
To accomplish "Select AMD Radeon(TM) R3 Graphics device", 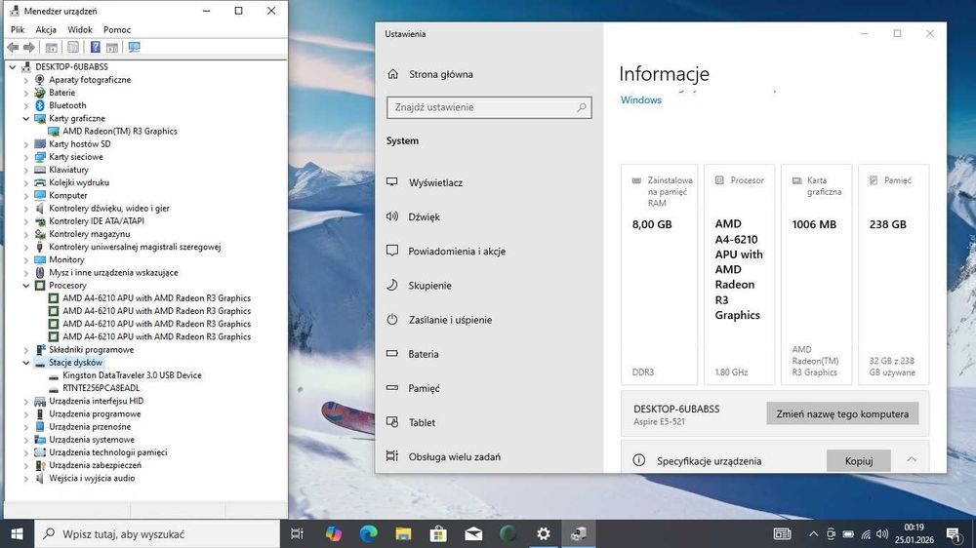I will coord(119,132).
